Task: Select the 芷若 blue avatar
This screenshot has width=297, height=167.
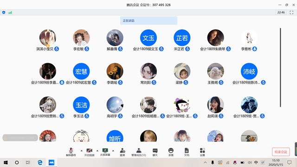Action: tap(182, 38)
